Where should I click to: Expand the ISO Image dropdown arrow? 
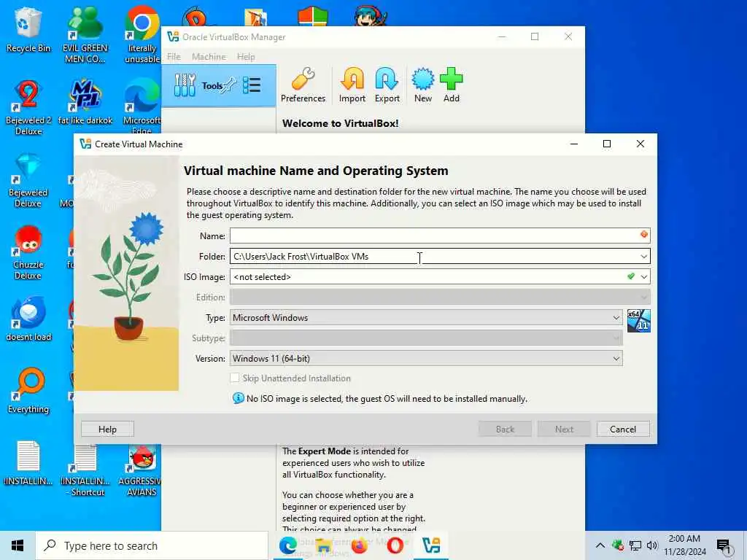(x=644, y=276)
